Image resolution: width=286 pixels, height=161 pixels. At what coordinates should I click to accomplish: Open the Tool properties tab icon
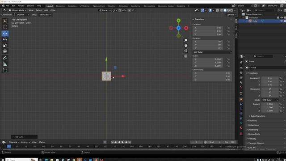241,62
